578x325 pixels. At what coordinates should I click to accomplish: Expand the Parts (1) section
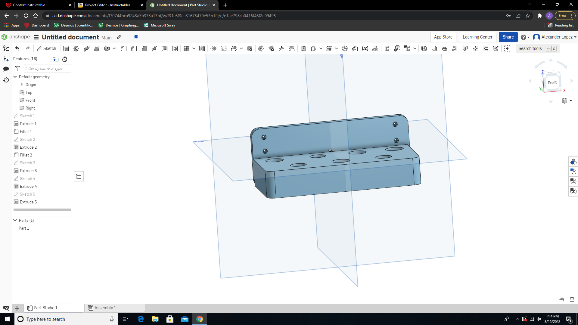(x=15, y=220)
